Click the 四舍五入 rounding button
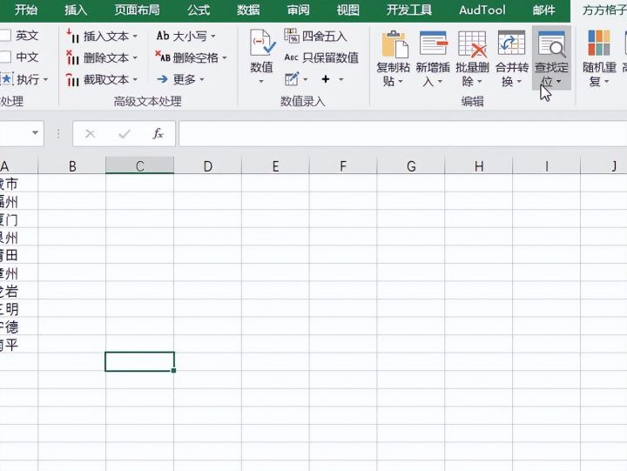Screen dimensions: 627x471 [x=315, y=37]
